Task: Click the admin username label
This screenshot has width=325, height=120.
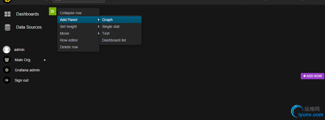Action: click(19, 50)
